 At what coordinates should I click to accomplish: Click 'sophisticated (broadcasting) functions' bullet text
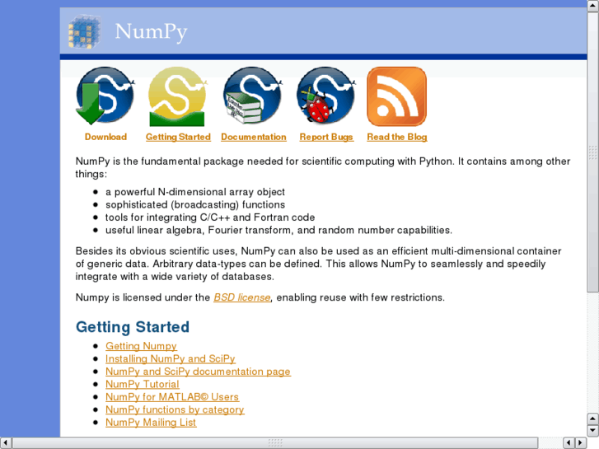[195, 204]
